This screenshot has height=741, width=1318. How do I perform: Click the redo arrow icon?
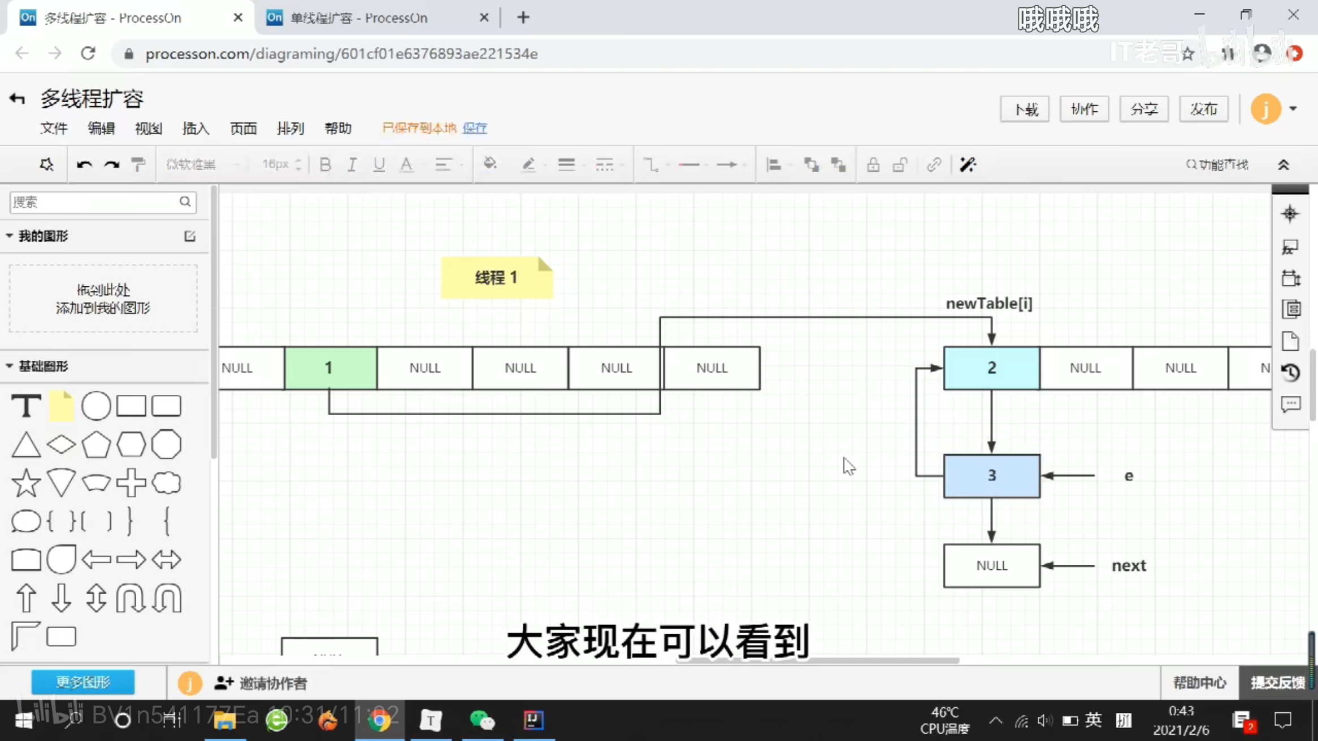click(111, 164)
